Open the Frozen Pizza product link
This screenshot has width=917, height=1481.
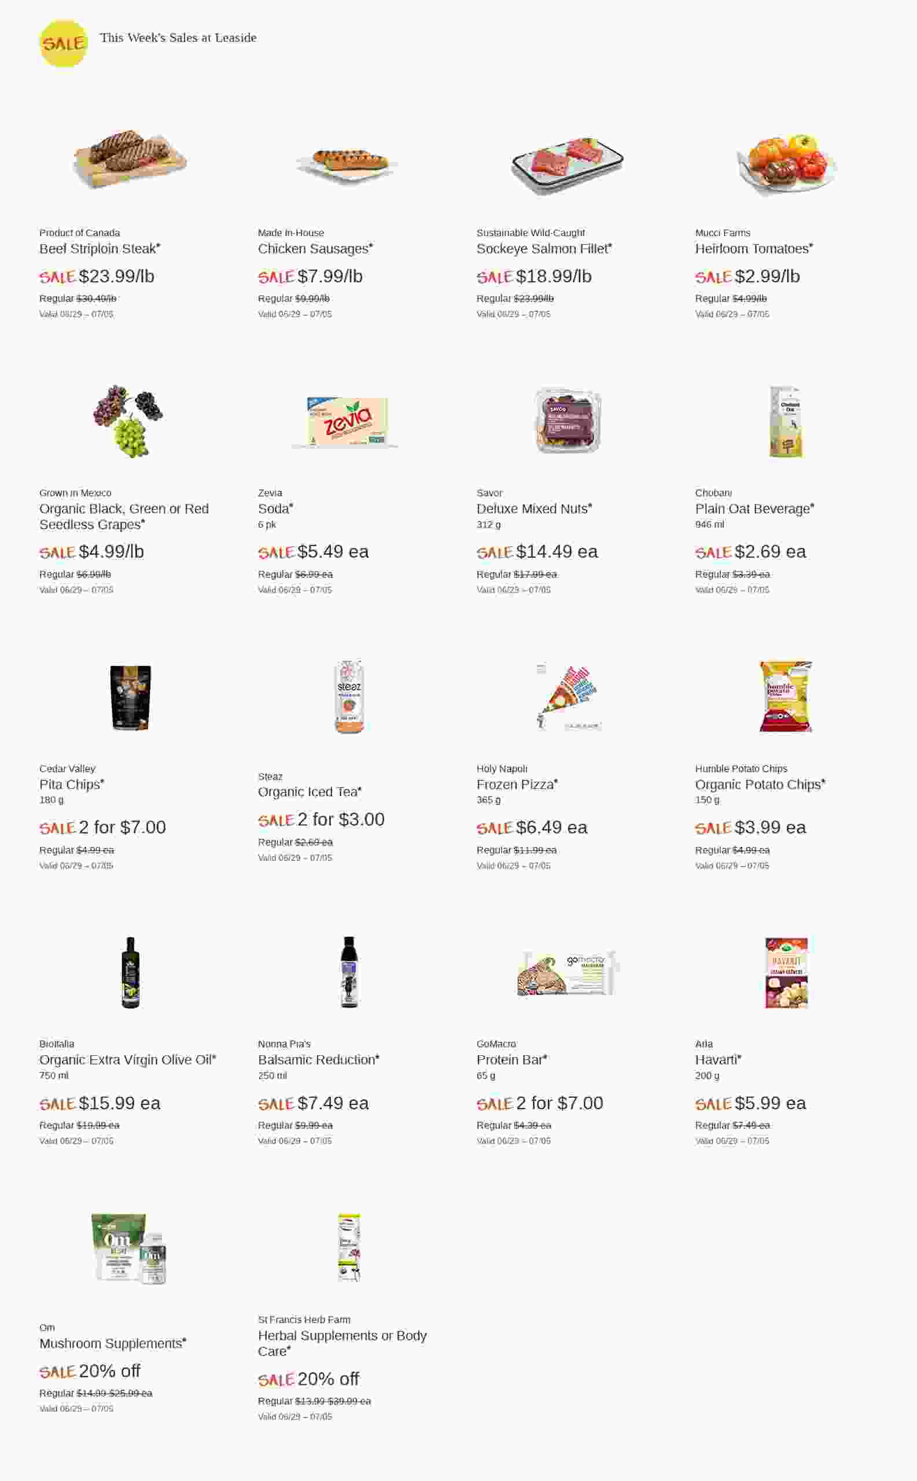[x=516, y=784]
